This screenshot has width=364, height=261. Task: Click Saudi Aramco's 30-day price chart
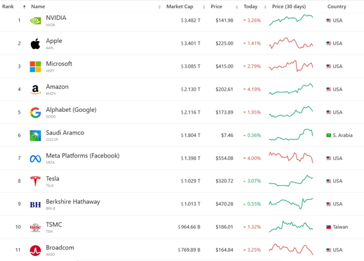291,135
